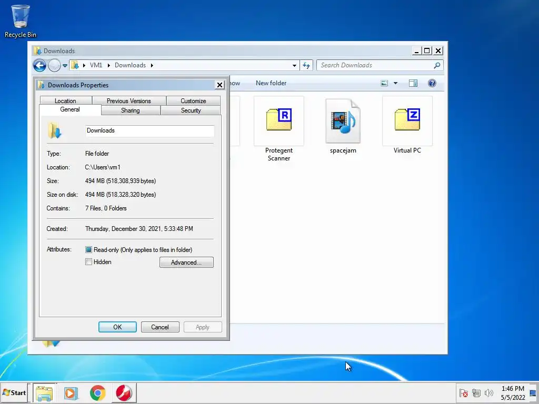Click Show desktop button at taskbar end

click(534, 393)
